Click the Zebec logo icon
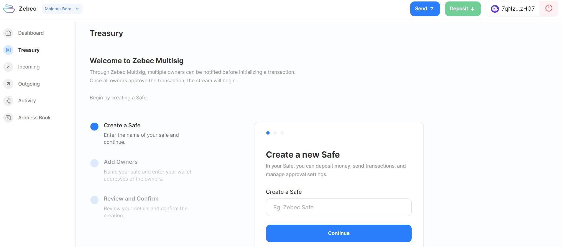Screen dimensions: 562x247 [9, 9]
